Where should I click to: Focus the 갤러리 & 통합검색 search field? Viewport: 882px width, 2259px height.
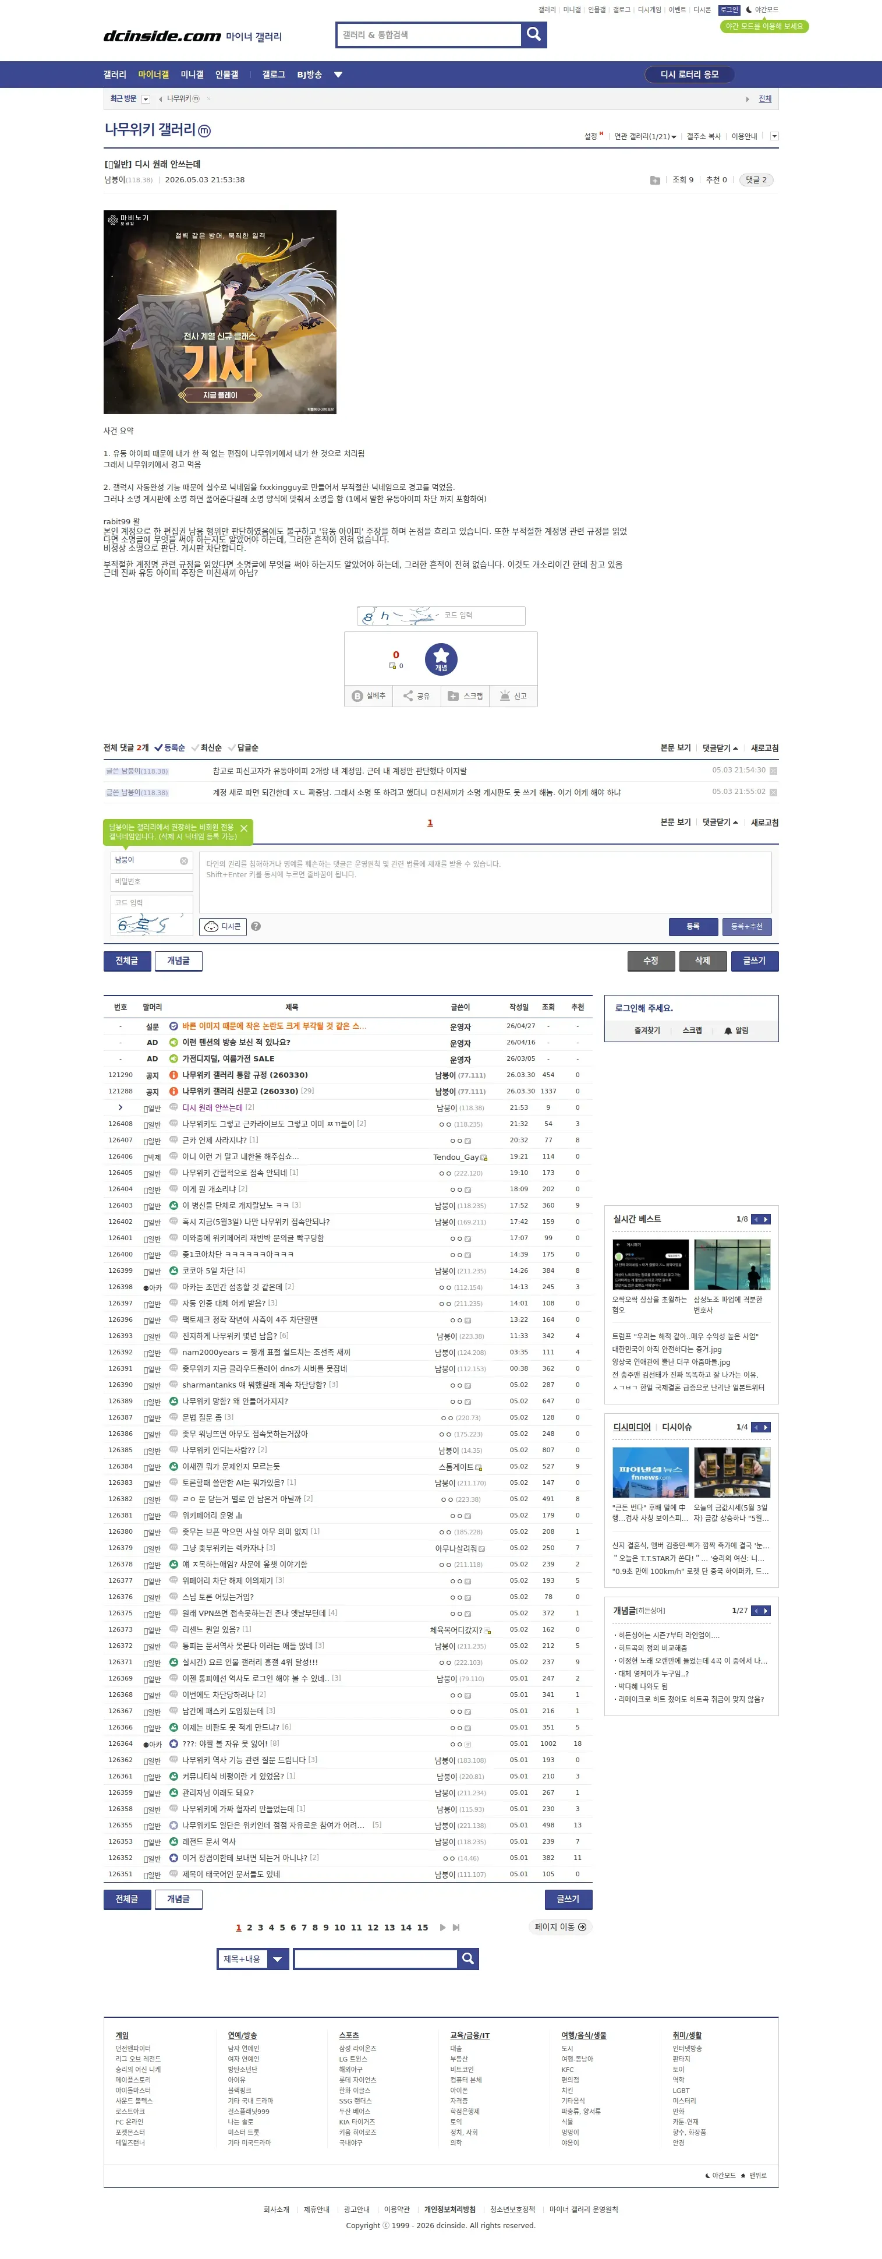[x=430, y=35]
